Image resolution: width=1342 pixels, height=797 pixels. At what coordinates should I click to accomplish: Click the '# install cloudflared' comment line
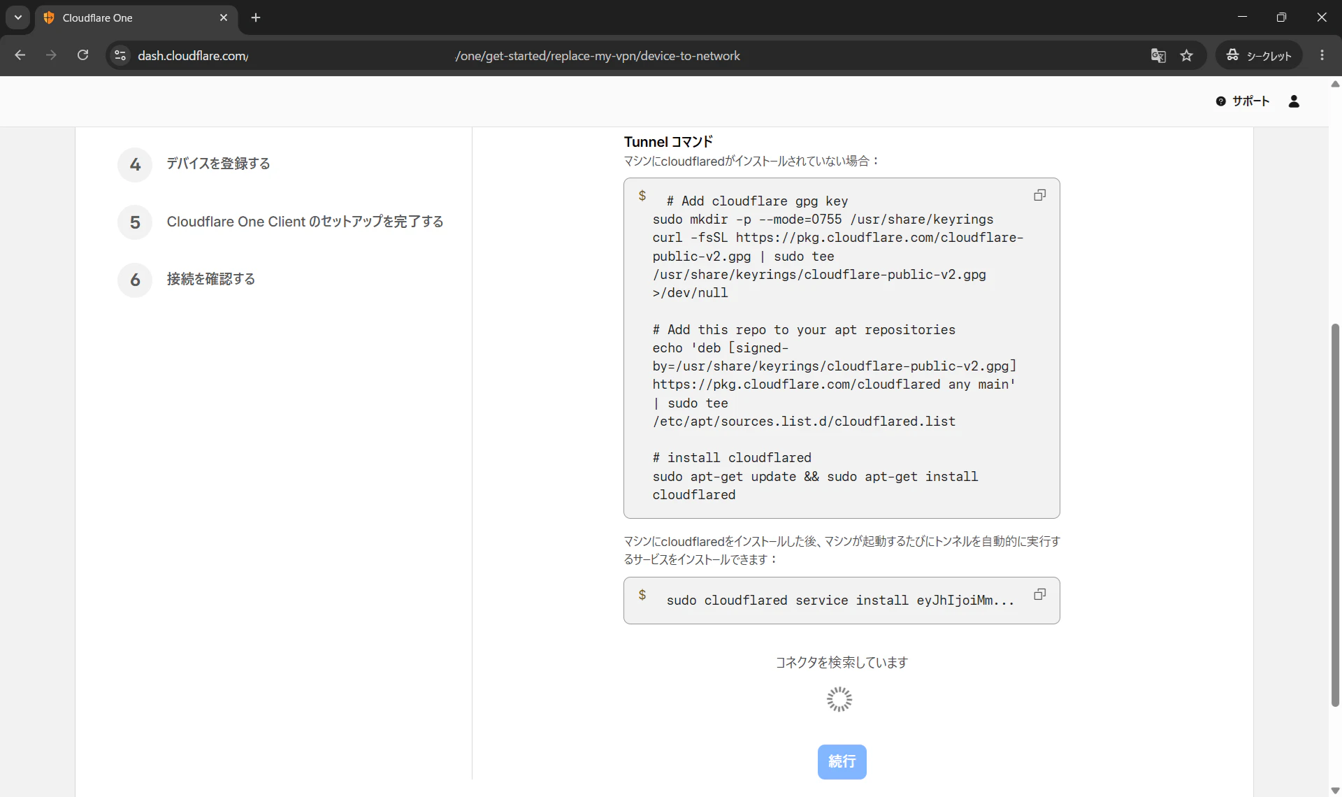tap(732, 458)
